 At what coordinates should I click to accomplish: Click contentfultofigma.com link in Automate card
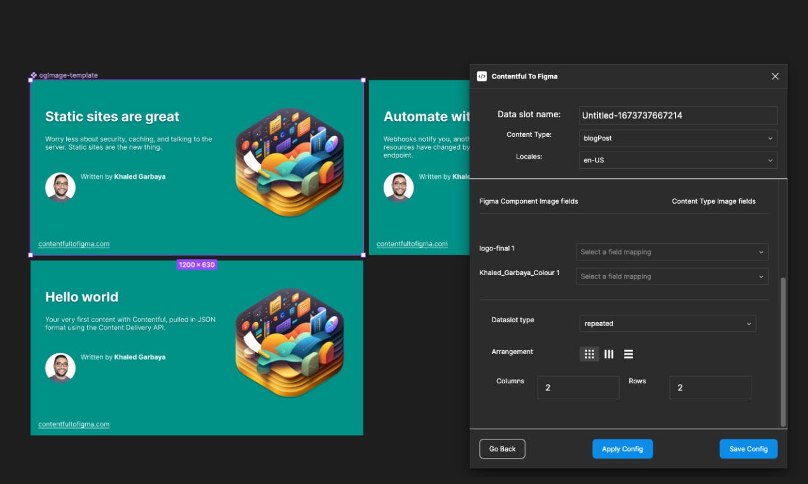click(412, 244)
